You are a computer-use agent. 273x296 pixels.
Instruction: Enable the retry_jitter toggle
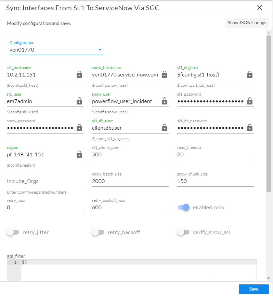point(13,232)
